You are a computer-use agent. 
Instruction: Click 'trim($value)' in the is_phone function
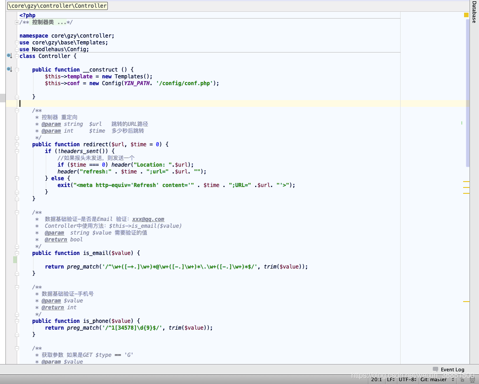187,327
